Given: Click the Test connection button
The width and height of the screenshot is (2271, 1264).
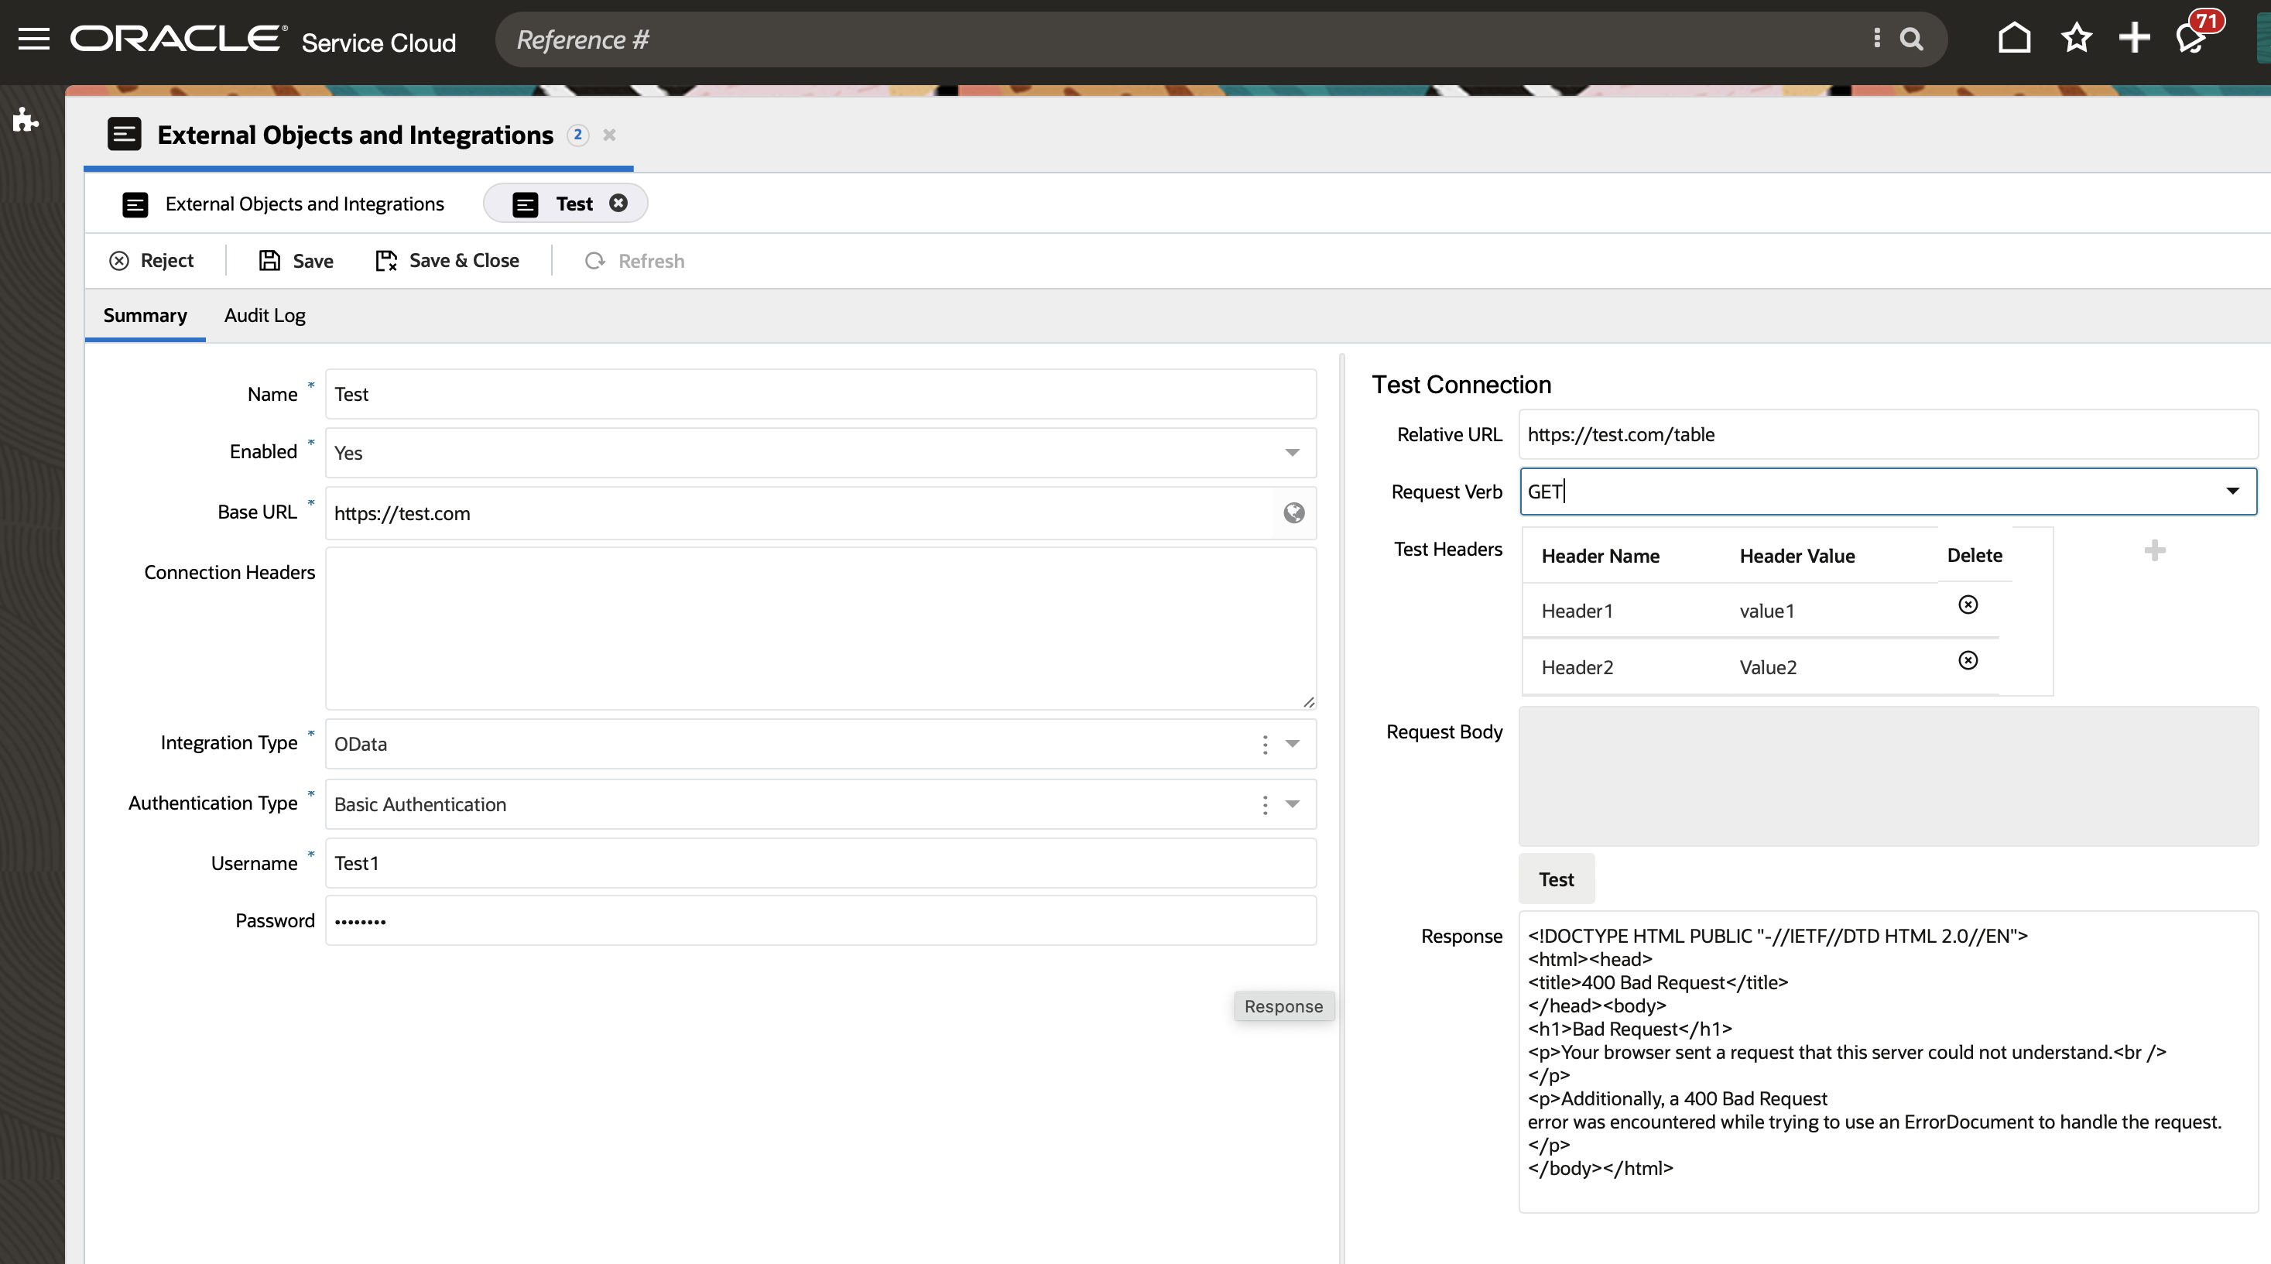Looking at the screenshot, I should pos(1556,879).
